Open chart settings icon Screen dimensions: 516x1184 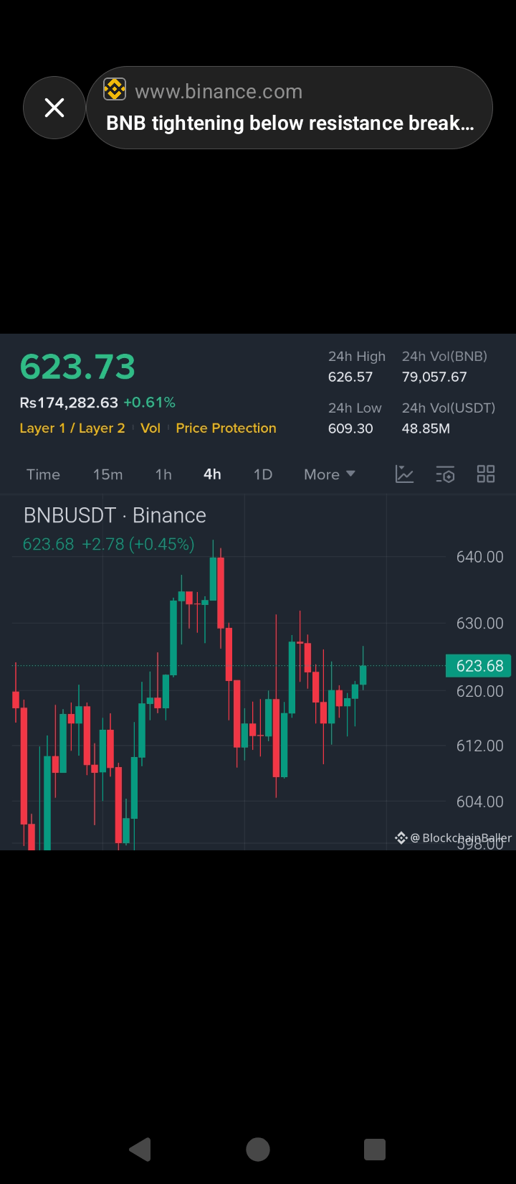(x=445, y=474)
